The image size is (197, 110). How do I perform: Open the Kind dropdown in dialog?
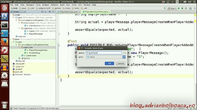coord(106,57)
